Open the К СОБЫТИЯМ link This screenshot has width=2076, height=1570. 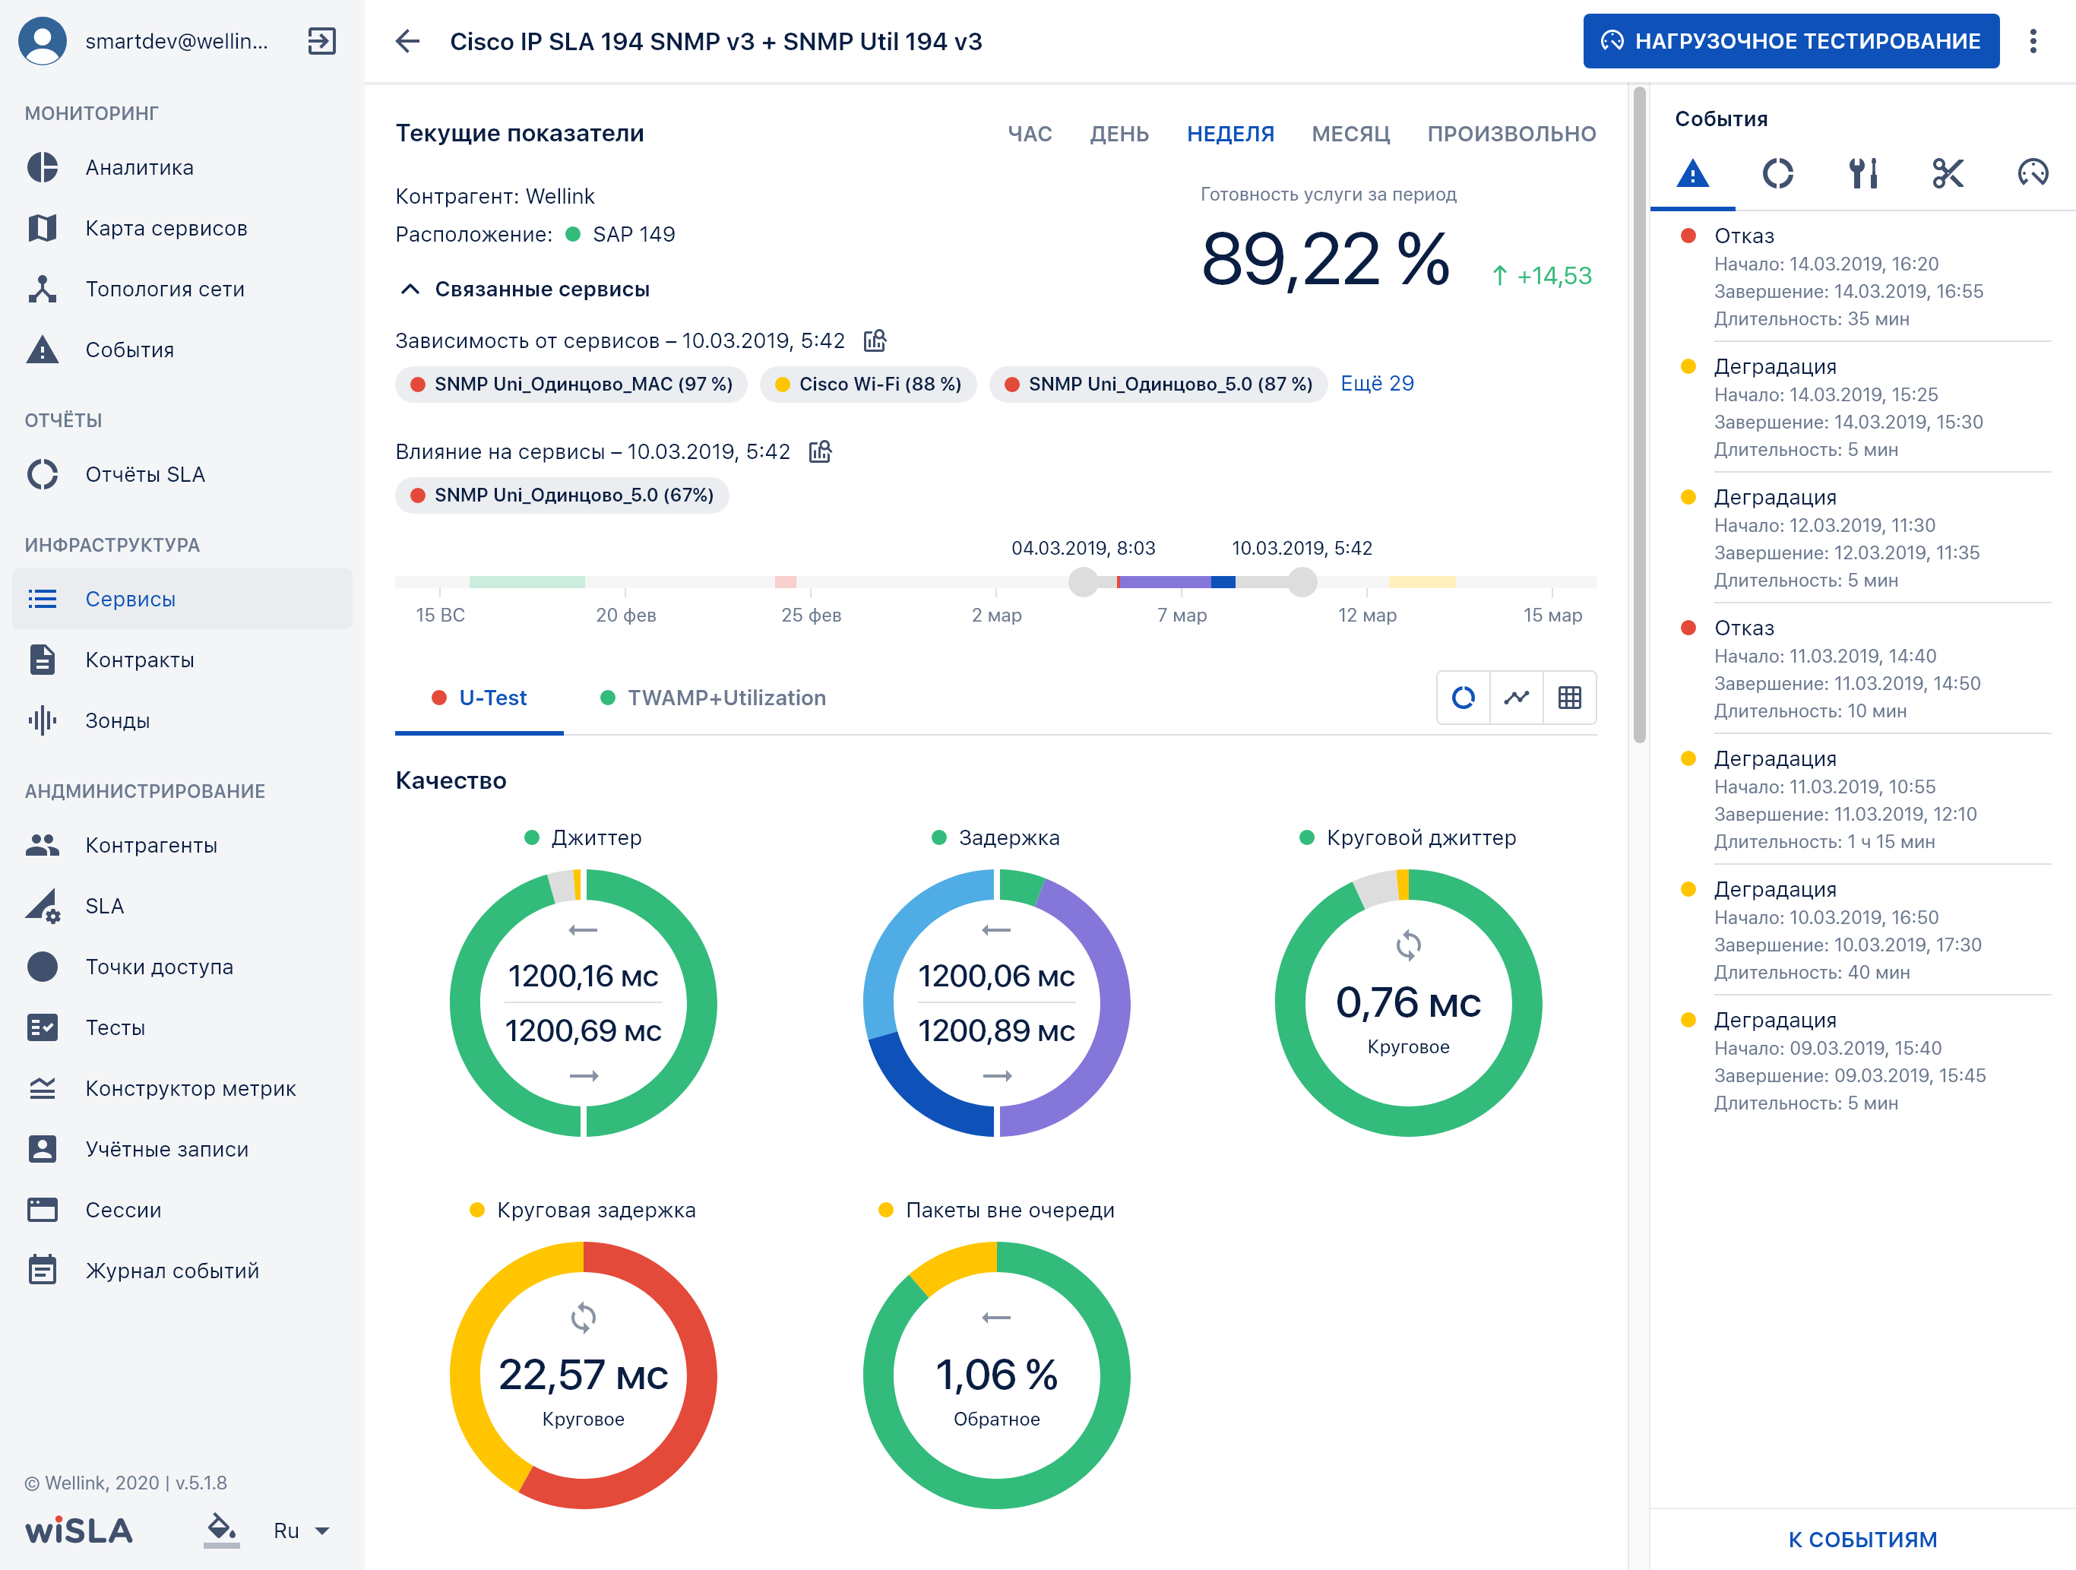[1862, 1540]
